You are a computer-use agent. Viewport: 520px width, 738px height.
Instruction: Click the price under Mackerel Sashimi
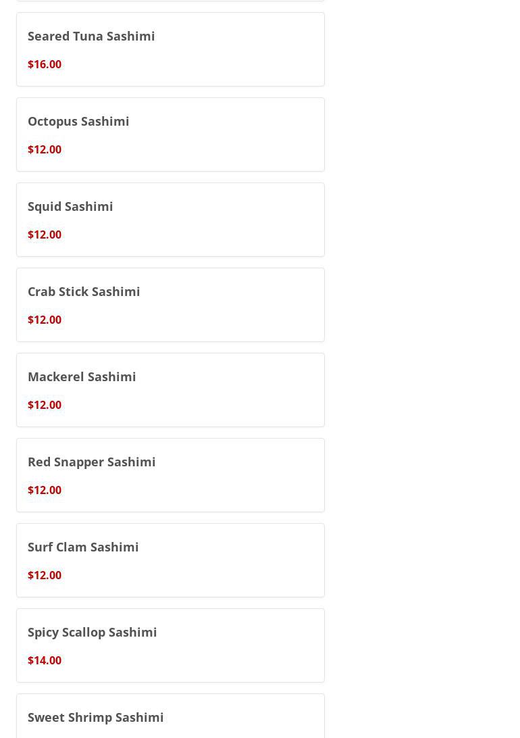pos(45,405)
